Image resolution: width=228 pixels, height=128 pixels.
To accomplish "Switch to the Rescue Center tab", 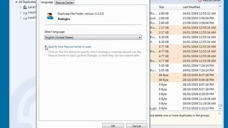I will tap(64, 2).
